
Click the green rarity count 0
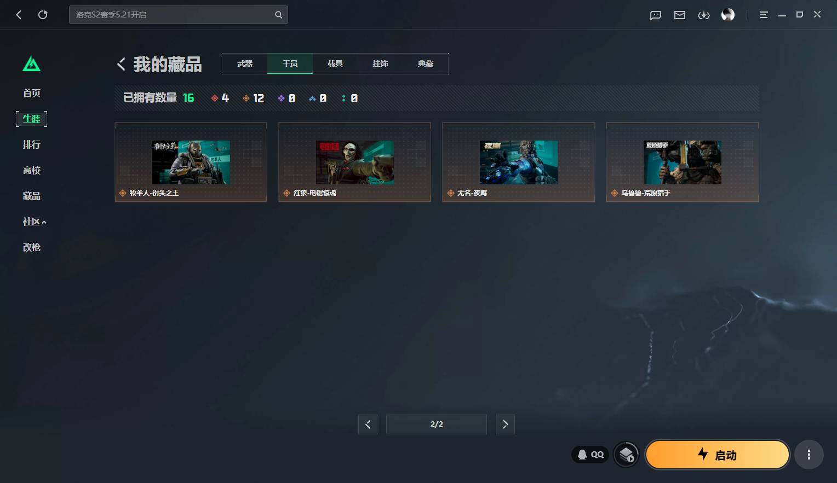pos(349,98)
